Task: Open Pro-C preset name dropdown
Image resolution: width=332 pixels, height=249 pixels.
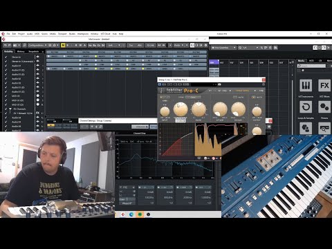Action: pos(242,91)
